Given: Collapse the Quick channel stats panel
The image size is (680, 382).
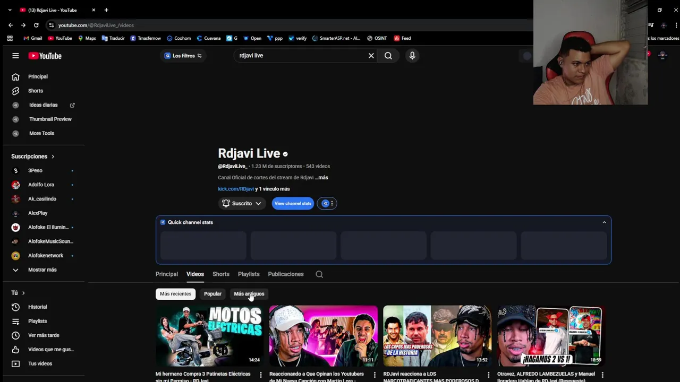Looking at the screenshot, I should click(604, 222).
